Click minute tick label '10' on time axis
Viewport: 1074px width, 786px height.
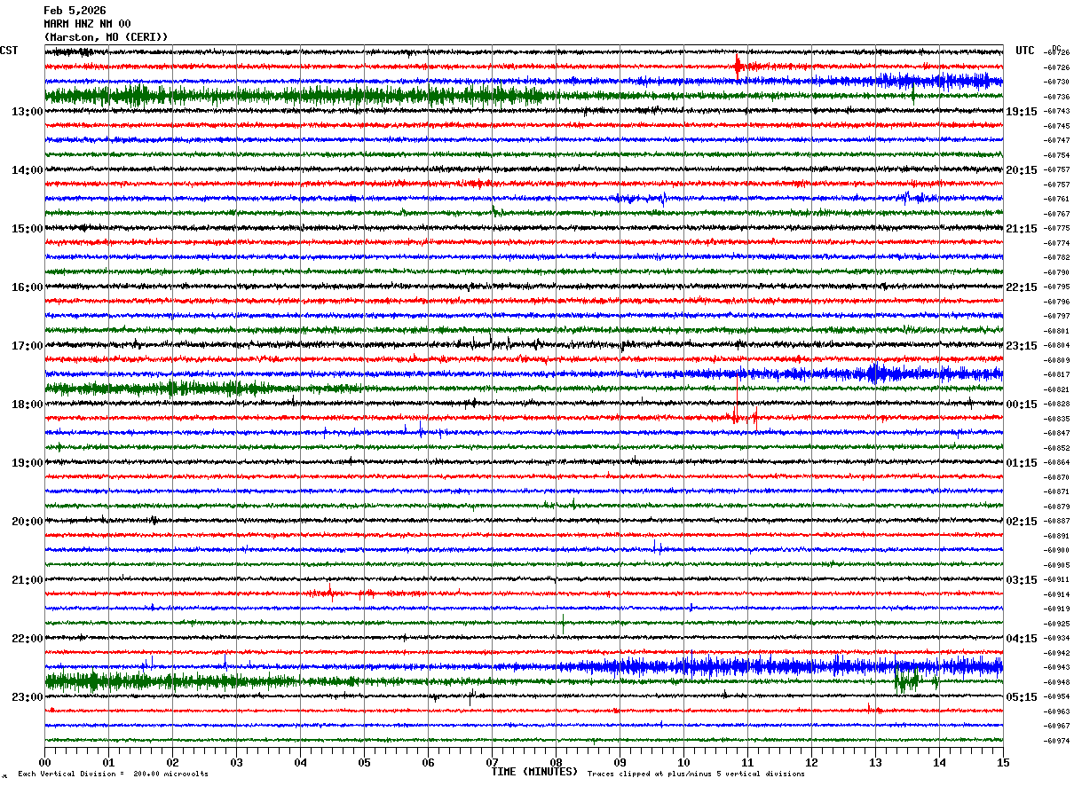click(683, 762)
